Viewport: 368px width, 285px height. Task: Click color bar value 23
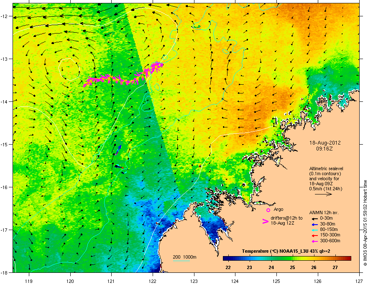tap(250, 267)
